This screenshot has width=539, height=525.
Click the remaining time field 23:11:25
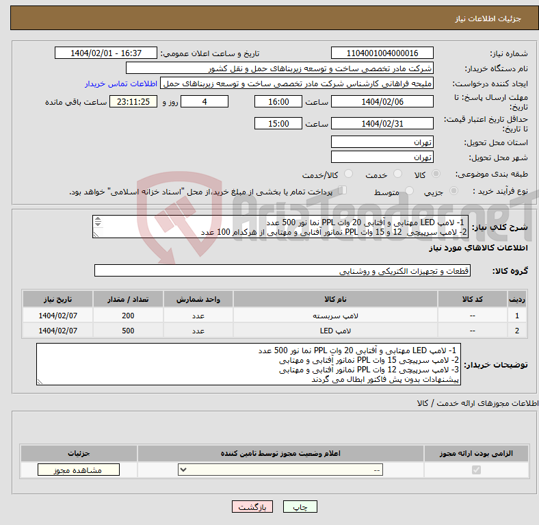pos(133,101)
